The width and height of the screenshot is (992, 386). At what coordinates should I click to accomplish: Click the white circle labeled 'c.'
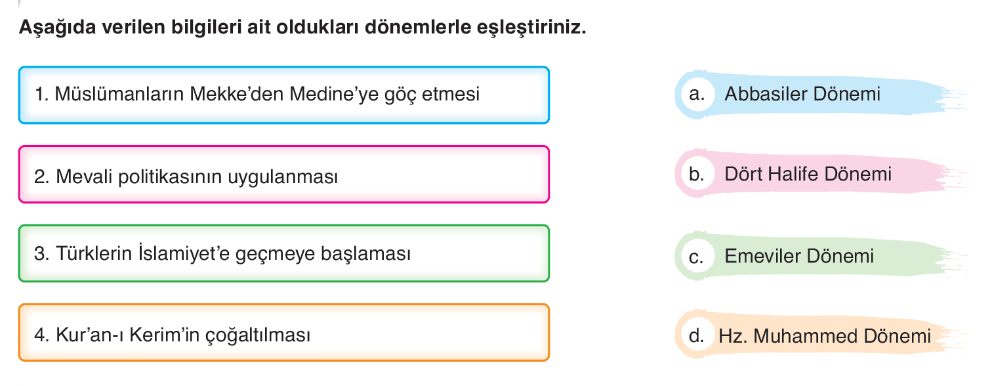point(696,256)
